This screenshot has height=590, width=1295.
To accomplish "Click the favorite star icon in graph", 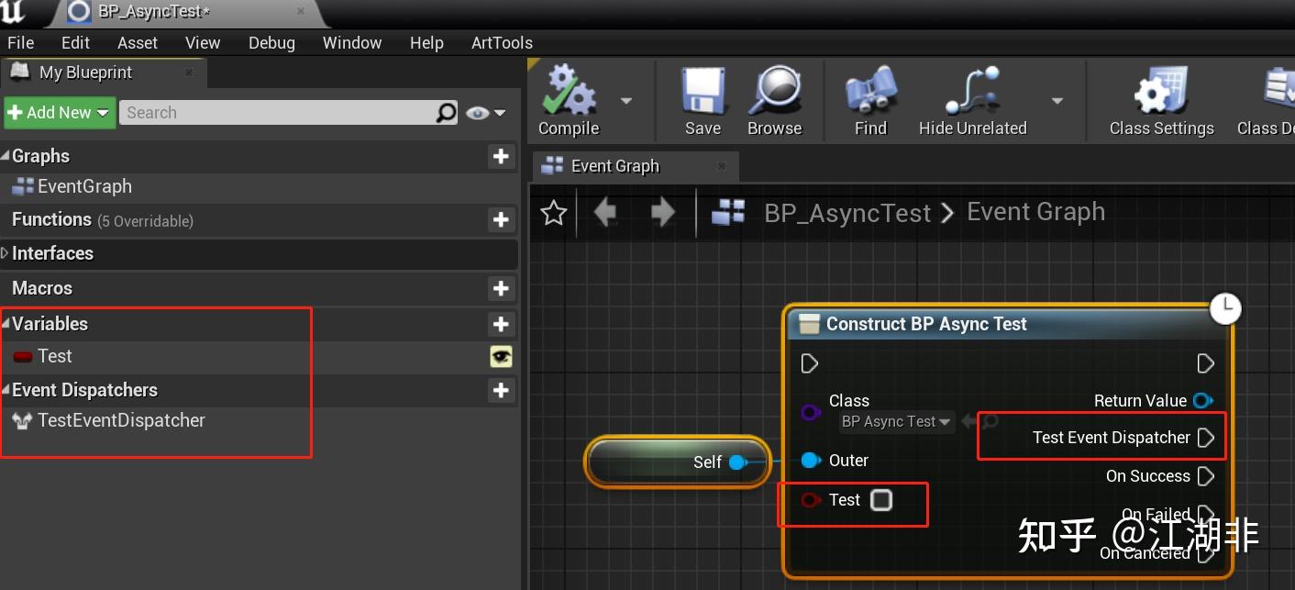I will (553, 214).
